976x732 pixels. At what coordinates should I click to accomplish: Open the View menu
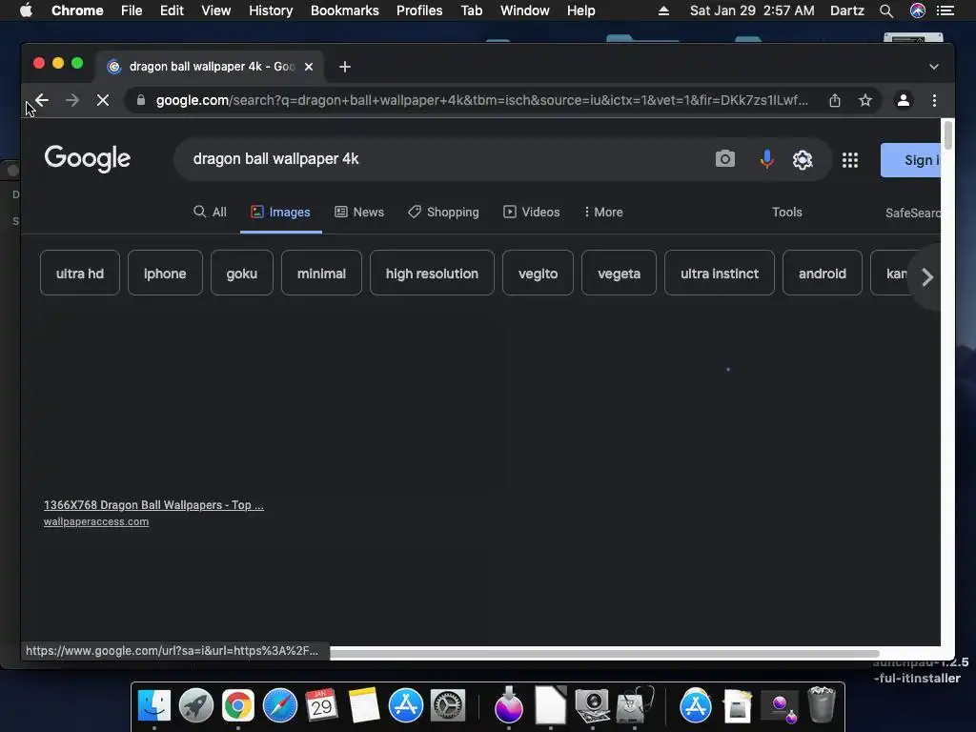(216, 10)
